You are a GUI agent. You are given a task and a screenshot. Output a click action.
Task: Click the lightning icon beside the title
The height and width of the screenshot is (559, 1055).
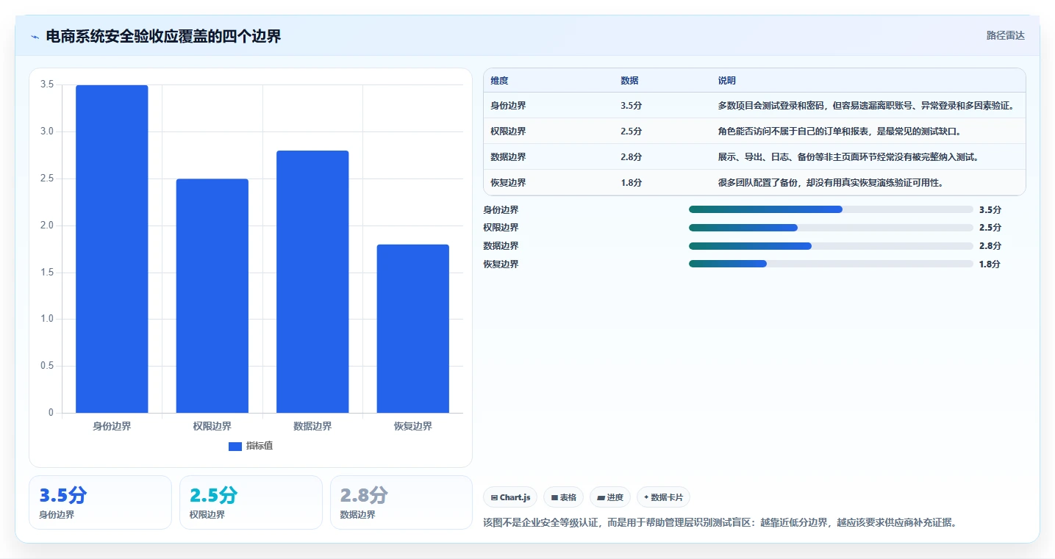(35, 36)
